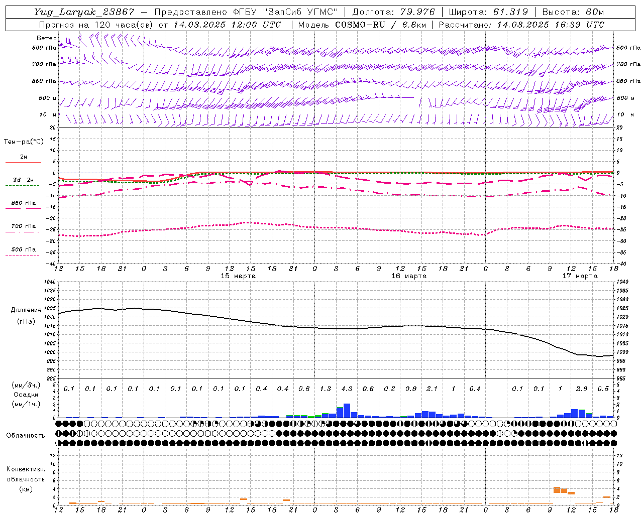
Task: Select forecast start time 14.03.2025 12:00 UTC
Action: [x=227, y=25]
